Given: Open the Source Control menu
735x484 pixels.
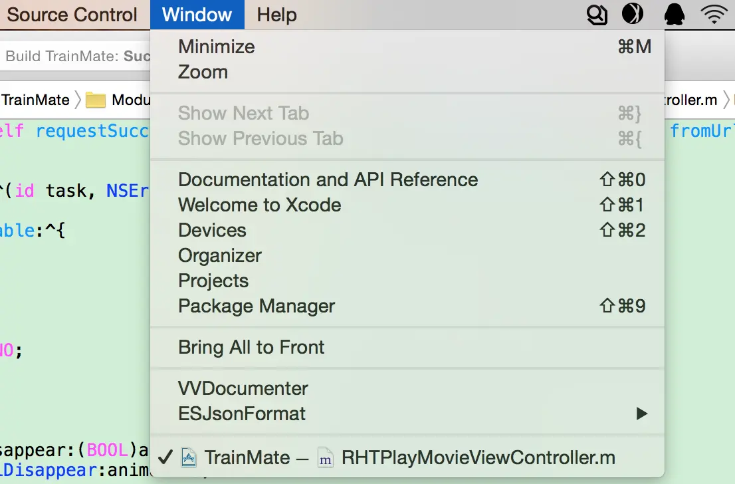Looking at the screenshot, I should [72, 15].
